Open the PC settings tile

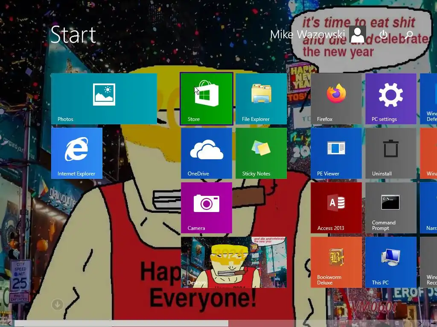(x=391, y=99)
